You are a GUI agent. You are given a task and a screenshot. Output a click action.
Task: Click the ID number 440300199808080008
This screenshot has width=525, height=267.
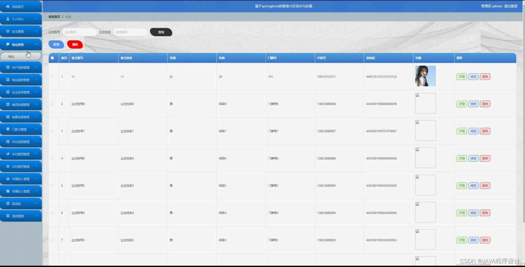(x=381, y=104)
